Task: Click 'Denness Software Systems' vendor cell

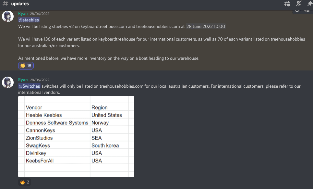Action: coord(57,123)
